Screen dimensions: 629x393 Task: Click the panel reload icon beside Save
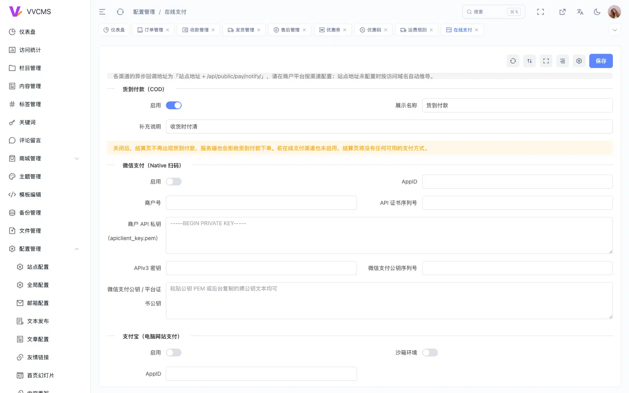(513, 61)
